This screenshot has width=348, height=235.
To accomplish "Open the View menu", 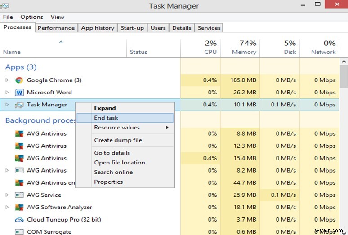I will [x=58, y=17].
